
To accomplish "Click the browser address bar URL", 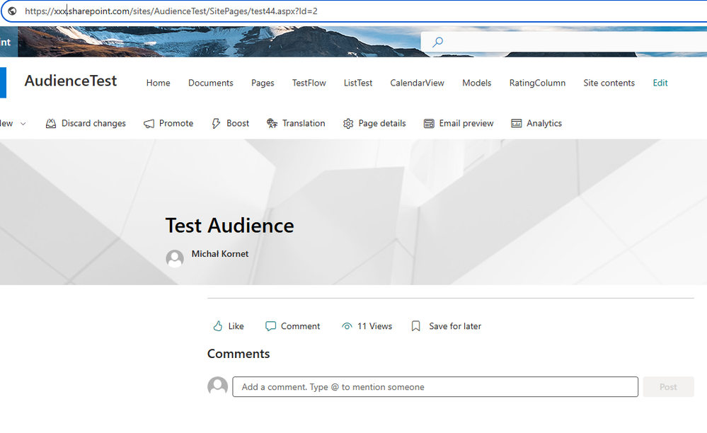I will coord(171,11).
